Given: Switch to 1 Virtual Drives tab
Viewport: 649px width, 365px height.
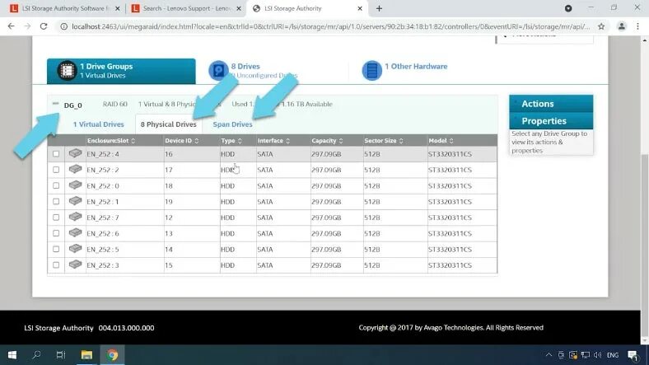Looking at the screenshot, I should (x=99, y=124).
